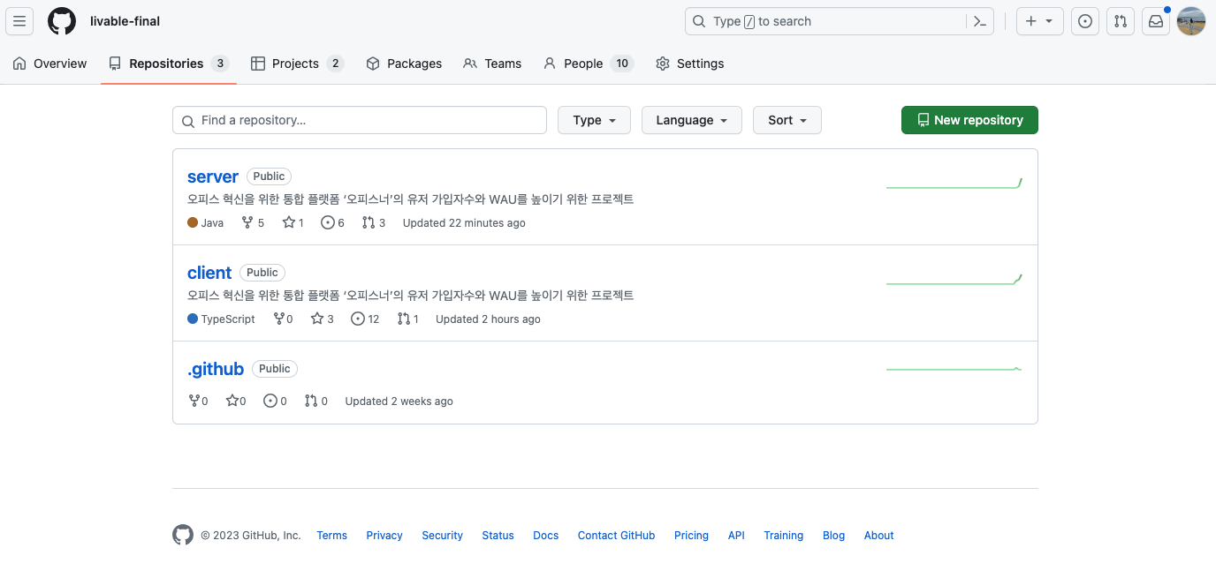Open the Pricing footer link
Screen dimensions: 1216x563
point(692,536)
